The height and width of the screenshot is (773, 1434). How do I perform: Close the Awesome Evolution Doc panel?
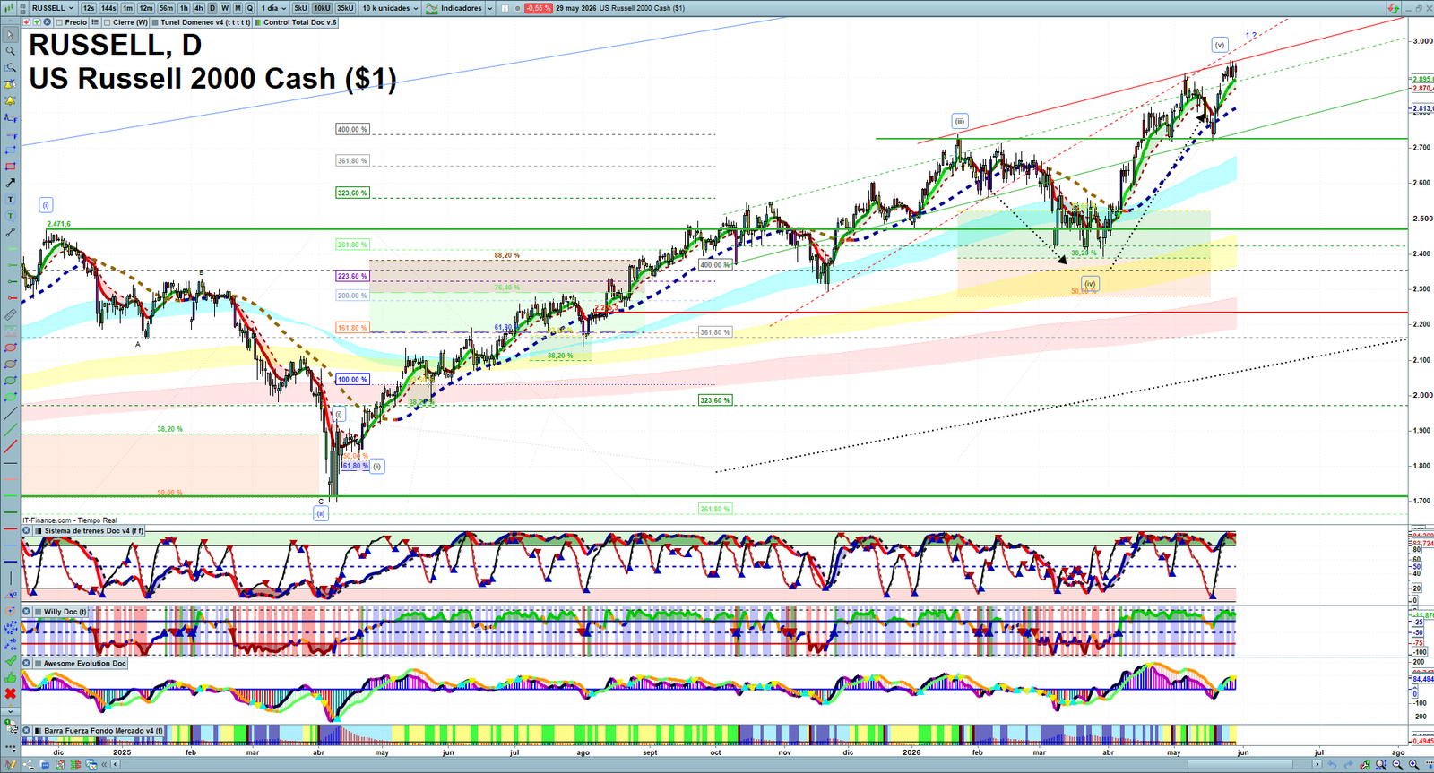(x=27, y=663)
